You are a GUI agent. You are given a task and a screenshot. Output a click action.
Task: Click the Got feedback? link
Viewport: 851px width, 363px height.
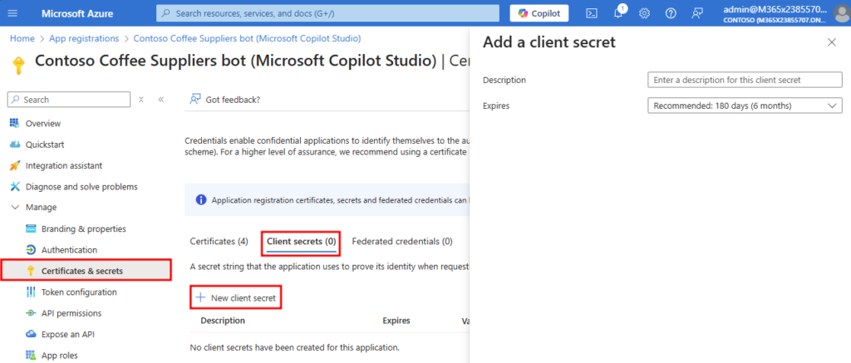point(232,100)
